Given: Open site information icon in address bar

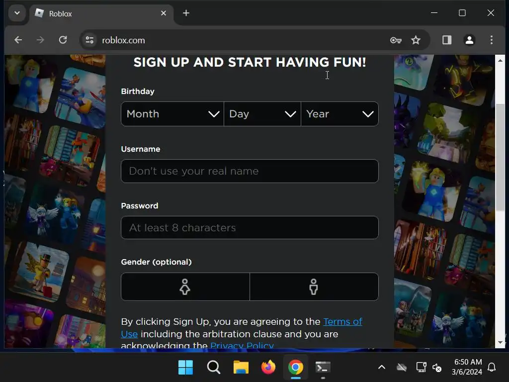Looking at the screenshot, I should coord(89,40).
